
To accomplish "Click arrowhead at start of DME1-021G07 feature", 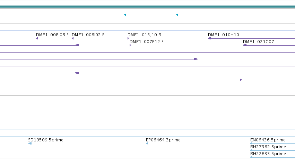I will (x=245, y=45).
